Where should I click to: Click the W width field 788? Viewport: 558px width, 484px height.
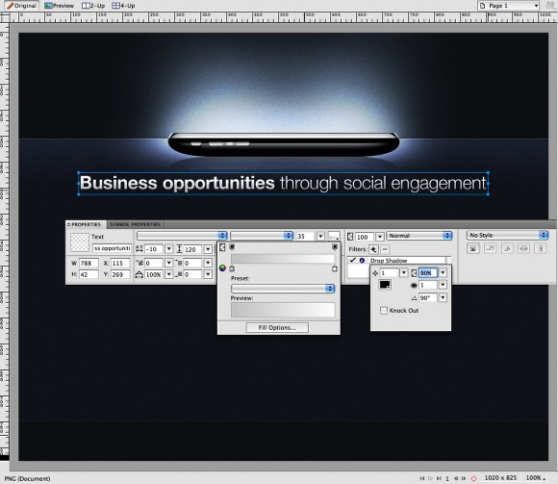coord(89,263)
